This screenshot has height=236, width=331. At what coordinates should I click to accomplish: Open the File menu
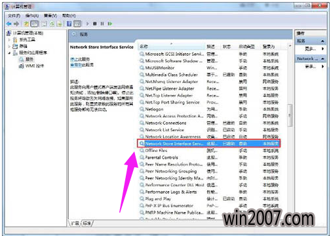tap(14, 16)
